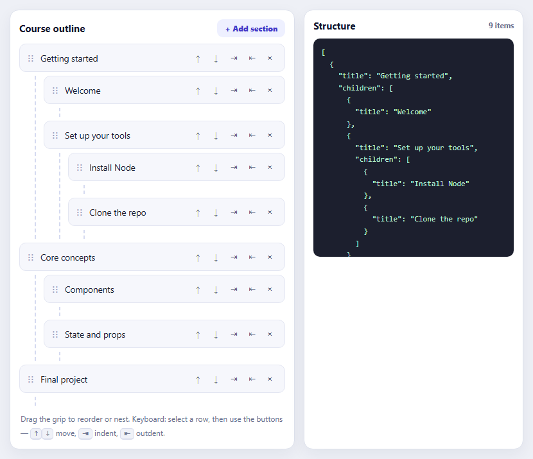Select the Getting started row title
Viewport: 533px width, 459px height.
[x=69, y=58]
